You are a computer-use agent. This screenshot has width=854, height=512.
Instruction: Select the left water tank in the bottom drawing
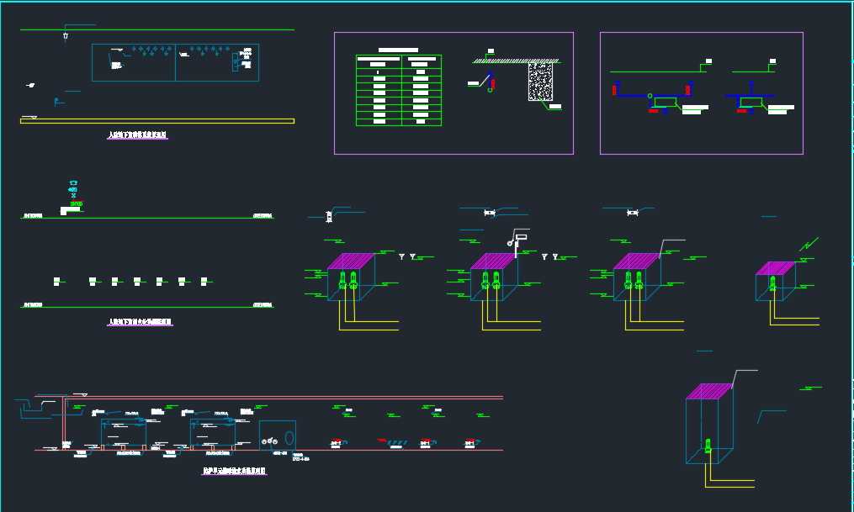[x=124, y=432]
